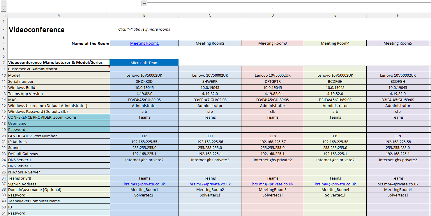Select column C header
This screenshot has width=431, height=216.
pos(210,15)
